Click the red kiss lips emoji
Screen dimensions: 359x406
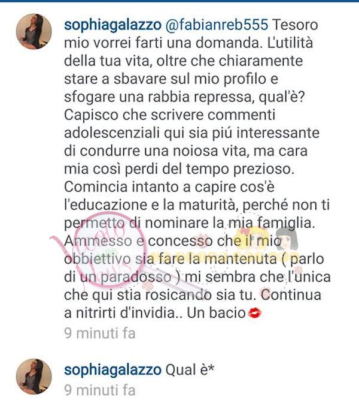click(x=255, y=313)
